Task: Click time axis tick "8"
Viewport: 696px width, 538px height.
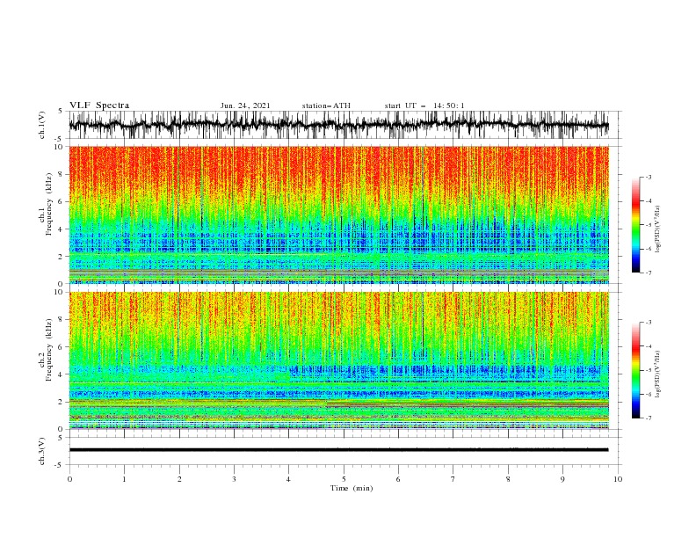Action: 508,480
